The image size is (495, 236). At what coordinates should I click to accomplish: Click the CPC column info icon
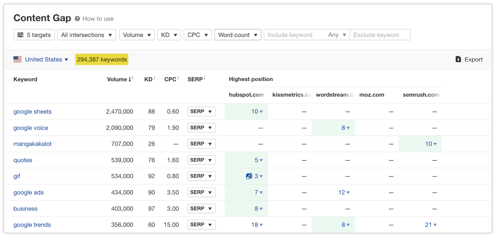click(178, 78)
